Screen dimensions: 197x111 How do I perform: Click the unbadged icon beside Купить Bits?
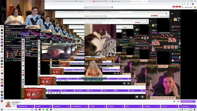pos(183,7)
